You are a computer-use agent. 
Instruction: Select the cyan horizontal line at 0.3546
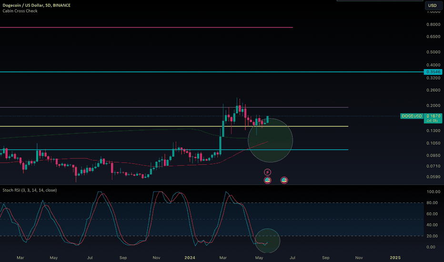[x=212, y=72]
